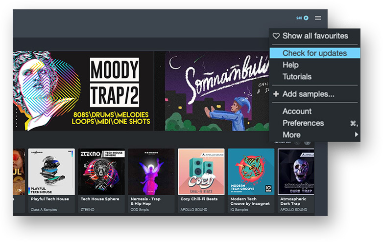Image resolution: width=383 pixels, height=242 pixels.
Task: Open the Somnambulist banner artwork
Action: [212, 91]
